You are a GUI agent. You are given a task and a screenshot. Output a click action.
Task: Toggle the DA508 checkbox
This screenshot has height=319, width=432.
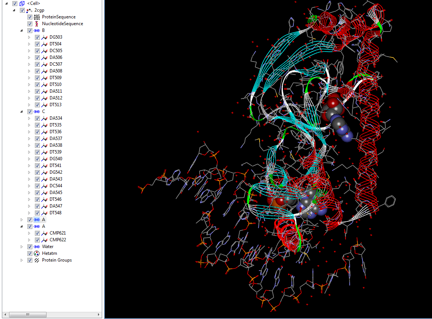pos(37,71)
